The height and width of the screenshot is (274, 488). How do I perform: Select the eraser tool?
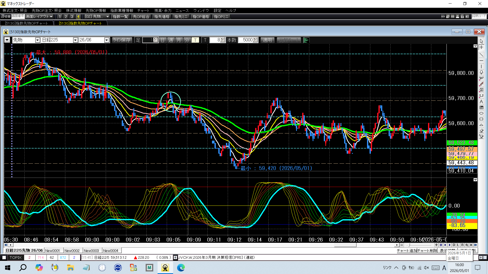click(481, 131)
